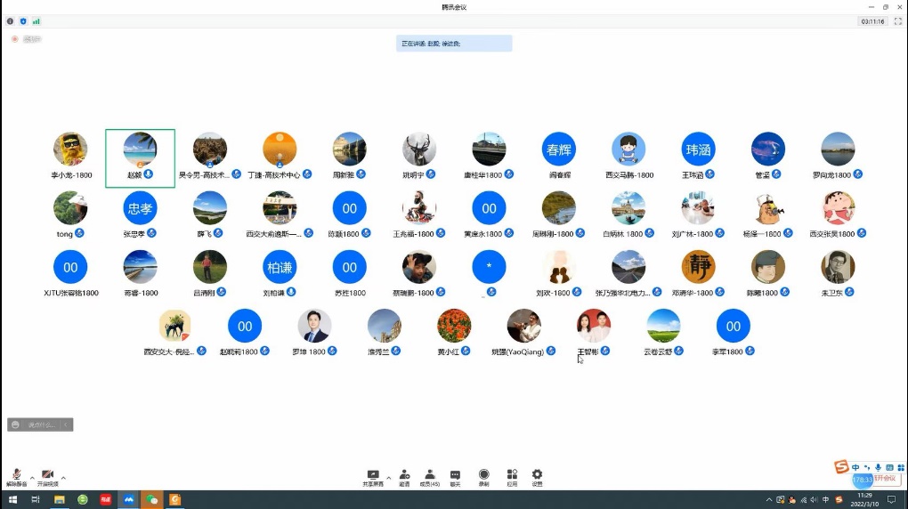Select participant 赵毅's highlighted tile

coord(140,158)
